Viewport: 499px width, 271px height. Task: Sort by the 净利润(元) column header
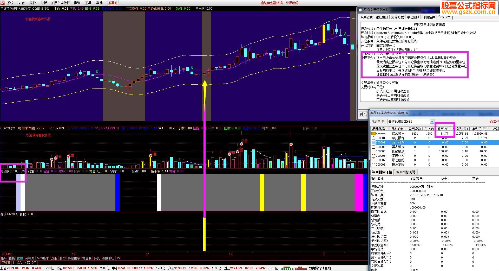[480, 129]
